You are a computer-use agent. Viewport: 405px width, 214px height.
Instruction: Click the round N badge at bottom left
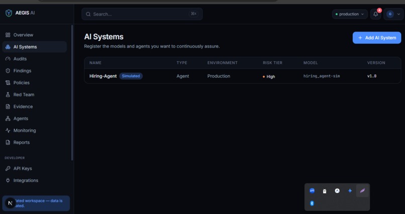(x=11, y=203)
